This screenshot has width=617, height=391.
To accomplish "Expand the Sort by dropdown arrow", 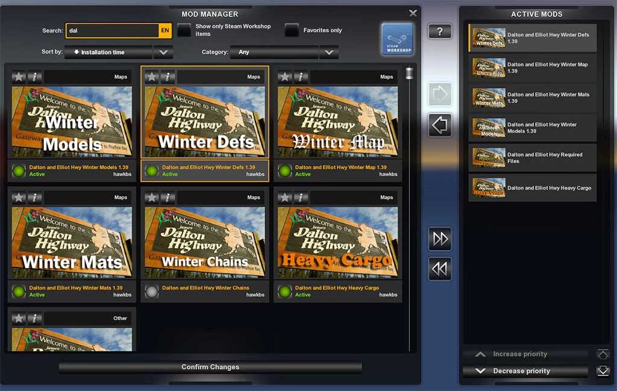I will (163, 52).
